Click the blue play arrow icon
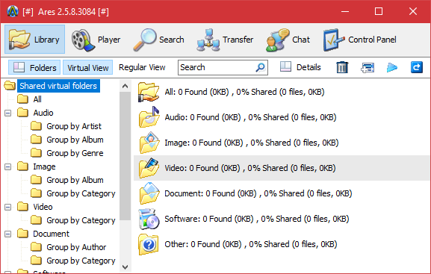This screenshot has height=274, width=431. pyautogui.click(x=391, y=67)
